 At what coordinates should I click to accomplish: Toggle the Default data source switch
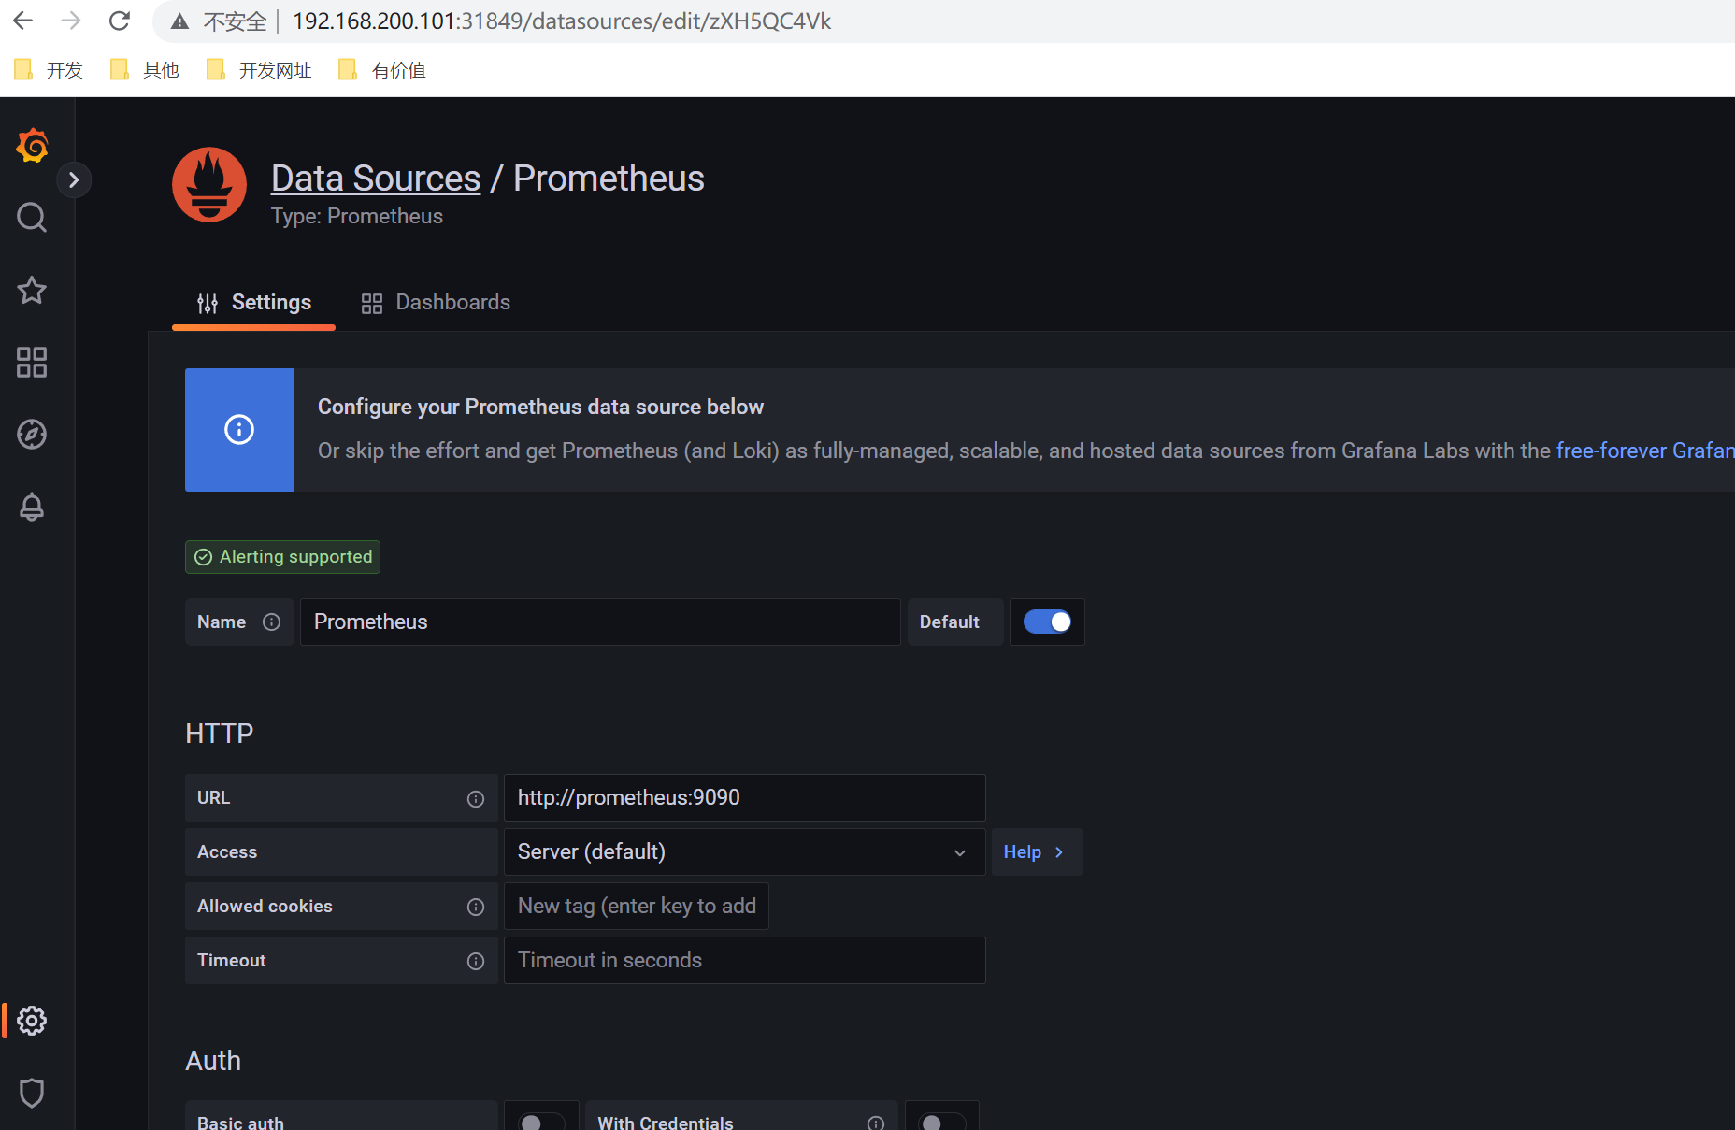(x=1047, y=622)
